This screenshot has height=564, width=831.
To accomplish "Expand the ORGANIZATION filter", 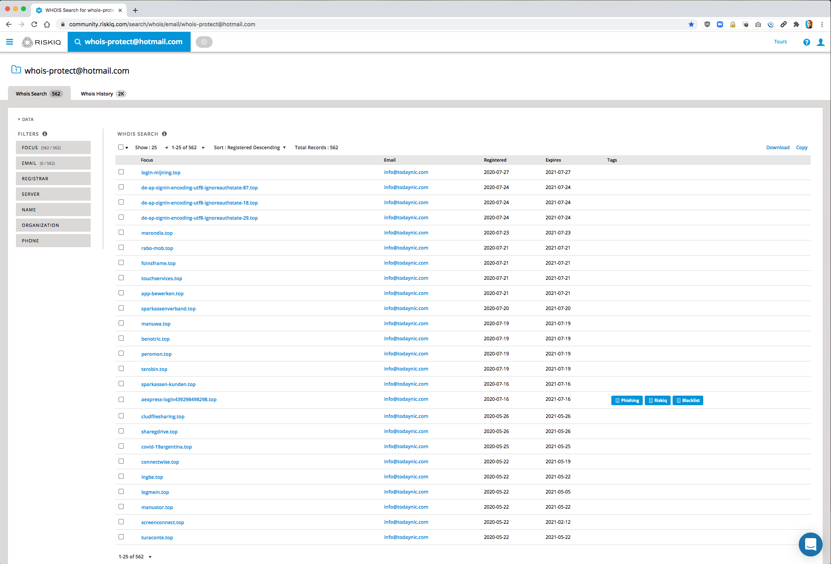I will 53,225.
